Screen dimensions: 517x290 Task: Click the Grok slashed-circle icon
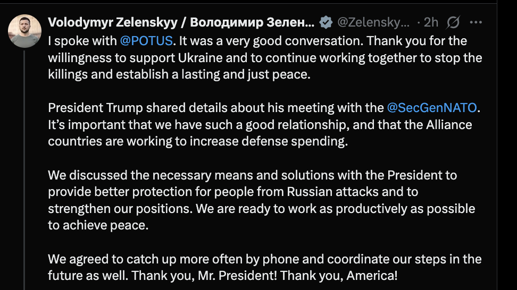click(454, 22)
